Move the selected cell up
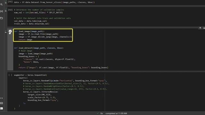The height and width of the screenshot is (115, 205). coord(200,28)
